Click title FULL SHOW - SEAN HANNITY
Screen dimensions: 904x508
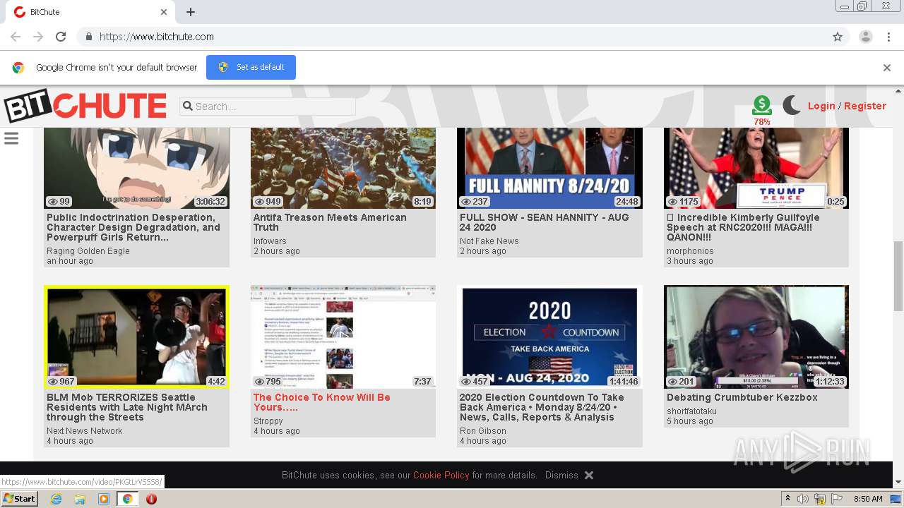tap(544, 222)
